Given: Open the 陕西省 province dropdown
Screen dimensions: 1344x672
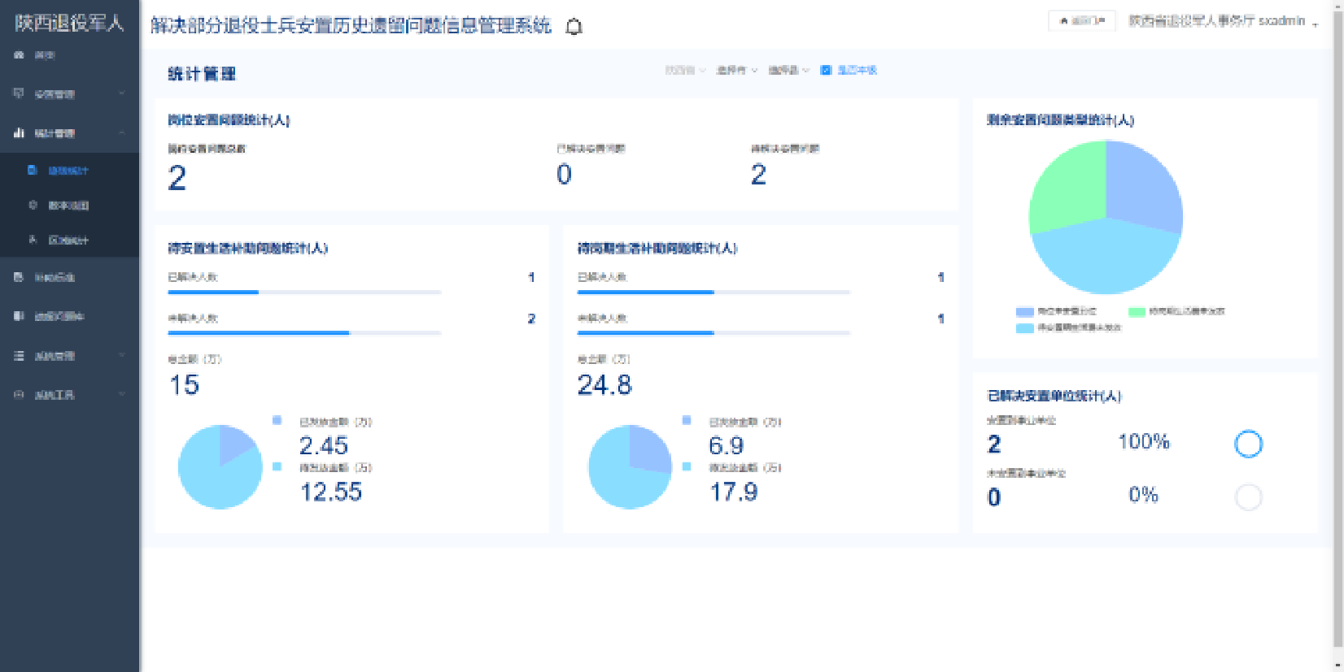Looking at the screenshot, I should pyautogui.click(x=685, y=71).
